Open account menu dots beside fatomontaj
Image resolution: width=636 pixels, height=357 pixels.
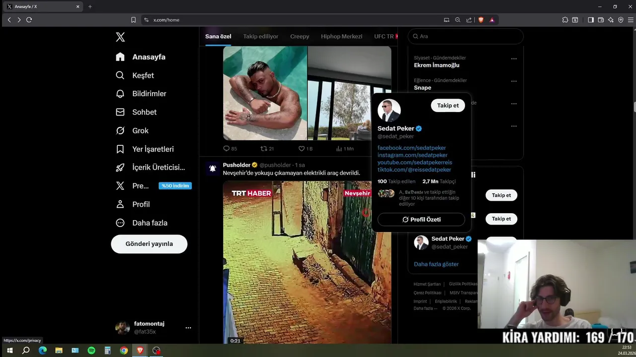(188, 328)
